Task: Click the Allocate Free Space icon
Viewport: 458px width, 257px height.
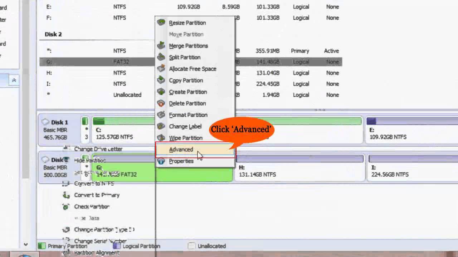Action: click(161, 69)
